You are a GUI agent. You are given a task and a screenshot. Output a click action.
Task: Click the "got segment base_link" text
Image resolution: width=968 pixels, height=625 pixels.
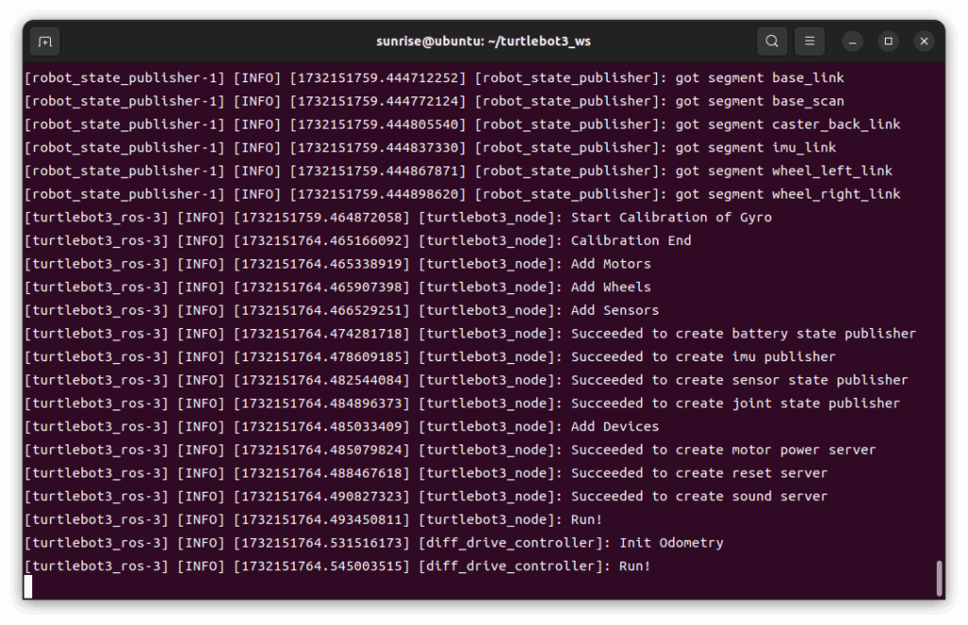tap(759, 78)
